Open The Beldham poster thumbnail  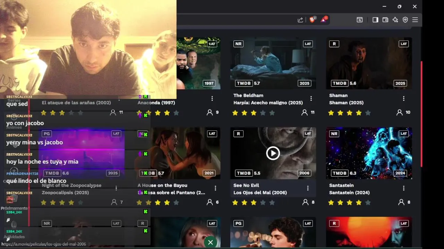273,63
